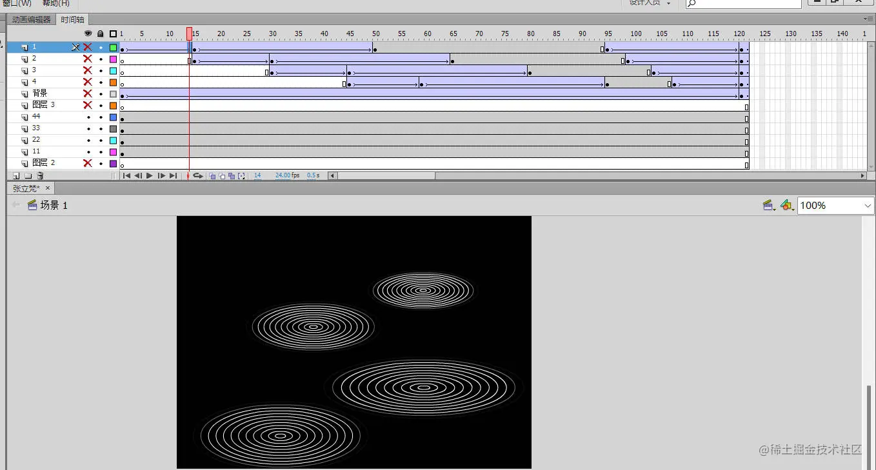Open the 窗口(W) menu

click(17, 3)
